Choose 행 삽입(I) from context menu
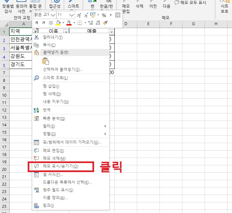 coord(71,86)
